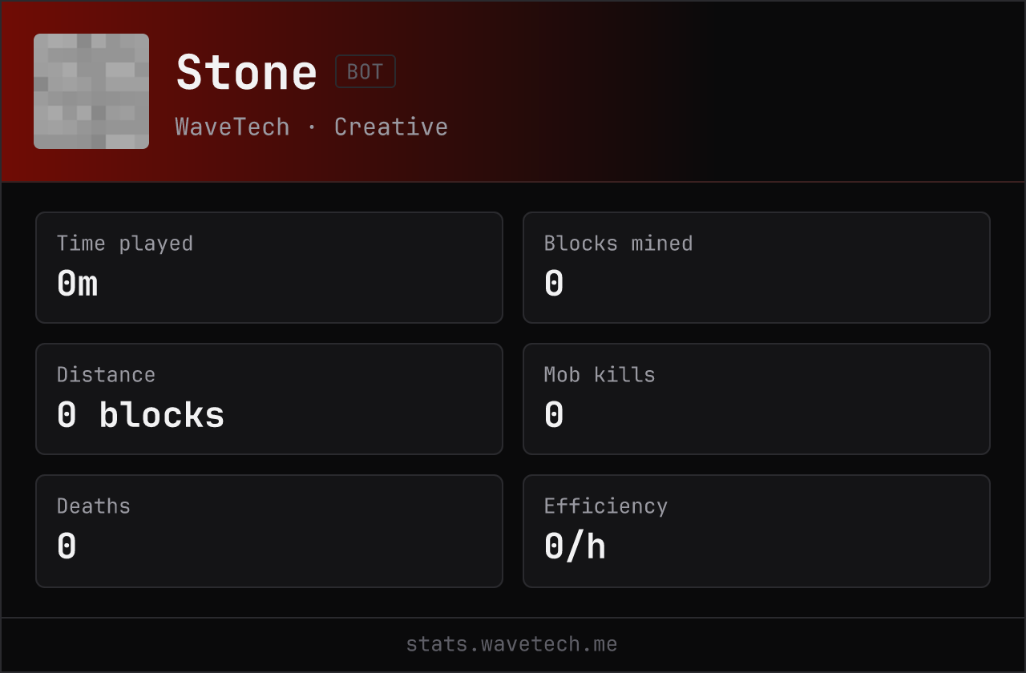Click the Time played label
The image size is (1026, 673).
(125, 244)
